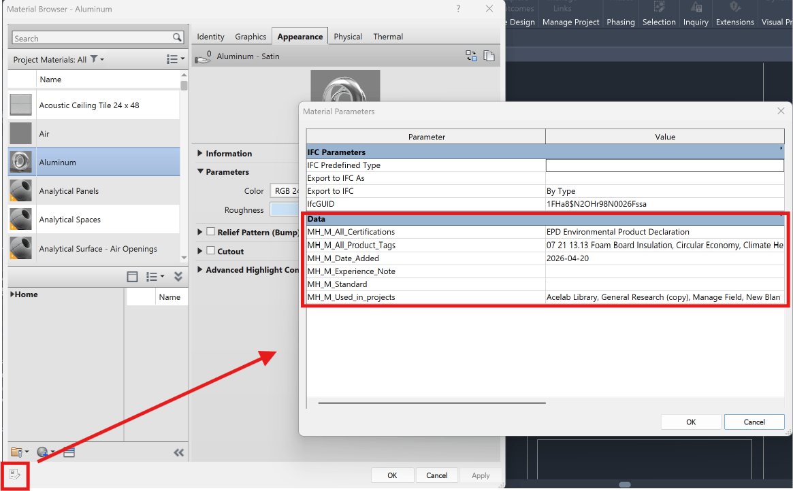
Task: Enable the Cutout checkbox
Action: coord(211,250)
